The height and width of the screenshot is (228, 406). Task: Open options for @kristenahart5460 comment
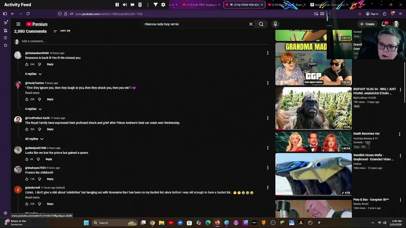coord(268,53)
